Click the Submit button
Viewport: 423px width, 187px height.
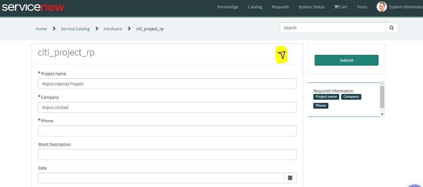[347, 60]
